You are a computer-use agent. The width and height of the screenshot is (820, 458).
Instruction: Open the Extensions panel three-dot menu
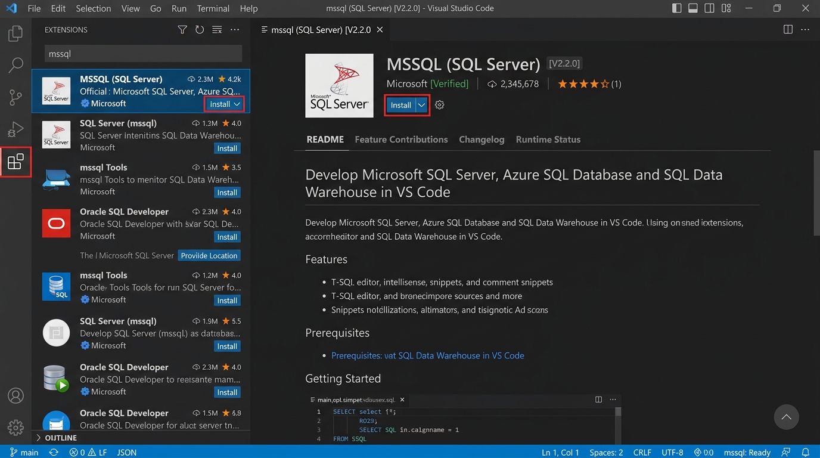tap(235, 30)
